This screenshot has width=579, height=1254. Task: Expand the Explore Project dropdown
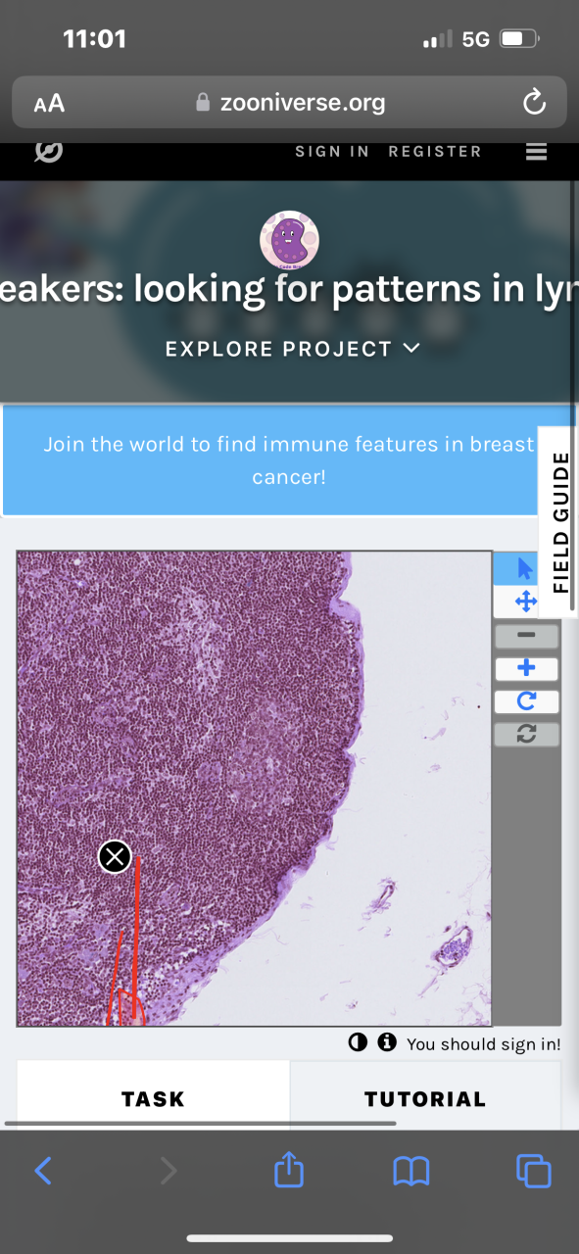(293, 349)
